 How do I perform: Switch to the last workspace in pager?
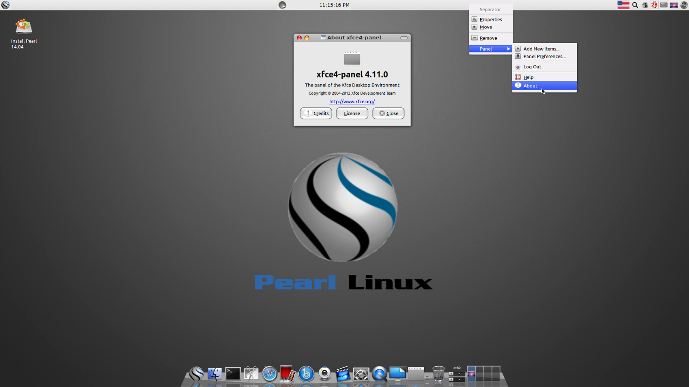coord(496,374)
